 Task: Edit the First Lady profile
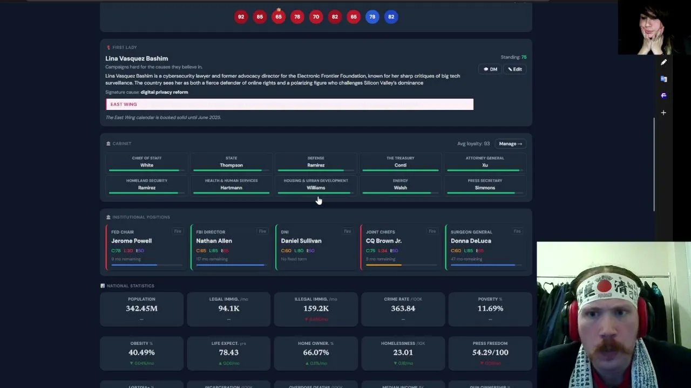click(515, 69)
